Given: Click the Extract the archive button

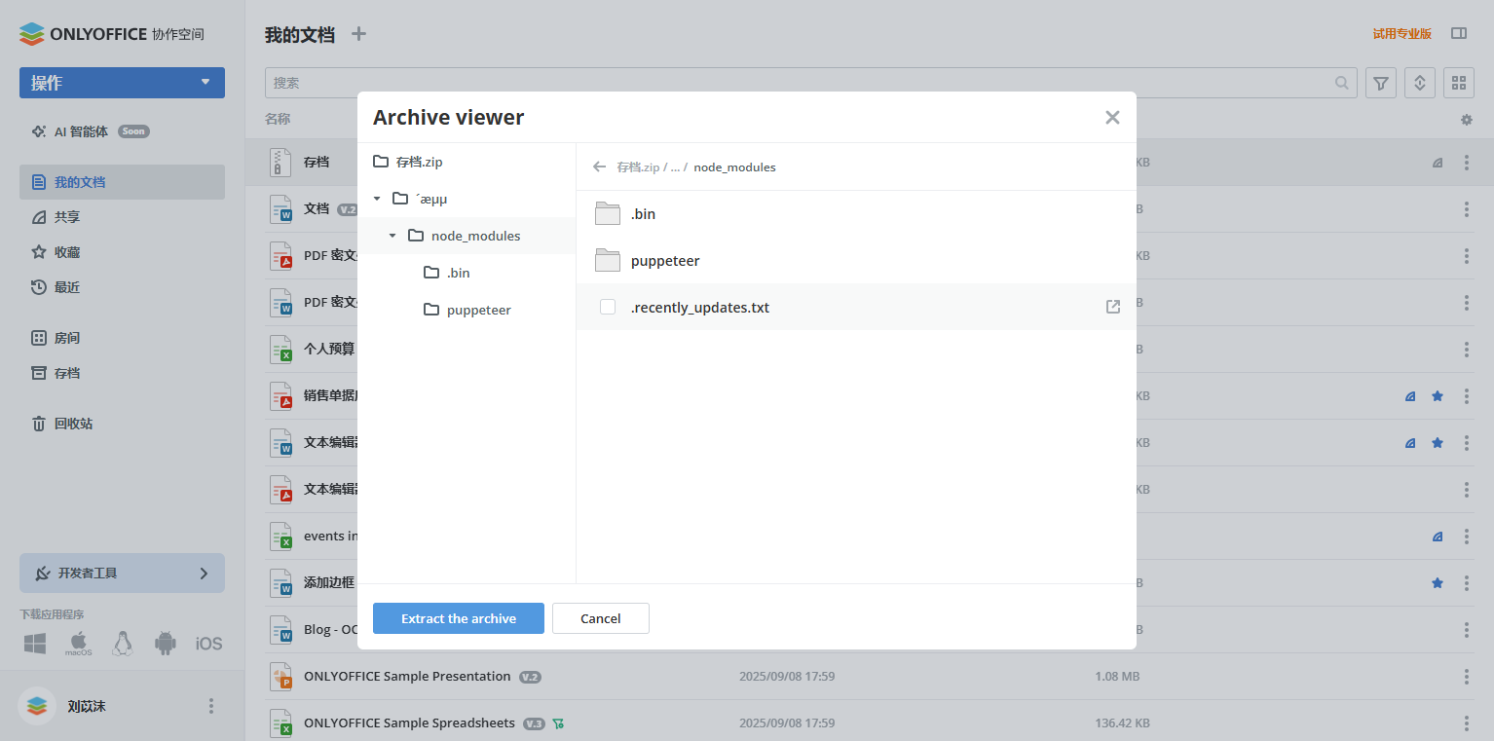Looking at the screenshot, I should [458, 617].
